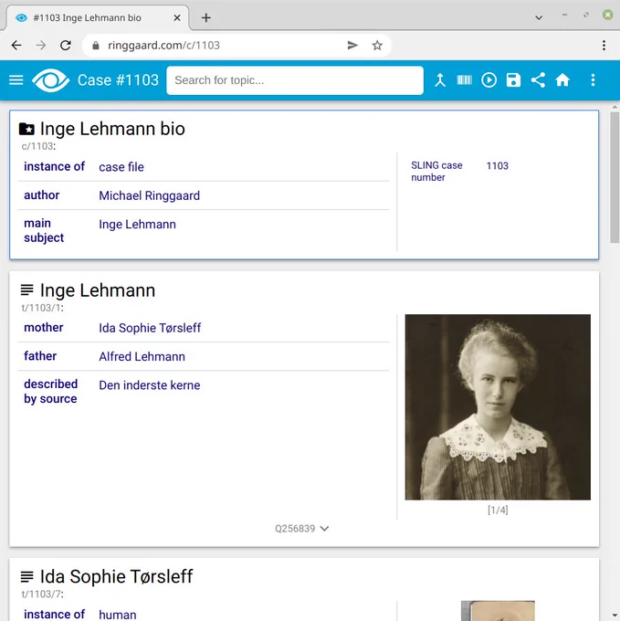Viewport: 620px width, 621px height.
Task: Click the send-page arrow icon in the address bar
Action: coord(352,45)
